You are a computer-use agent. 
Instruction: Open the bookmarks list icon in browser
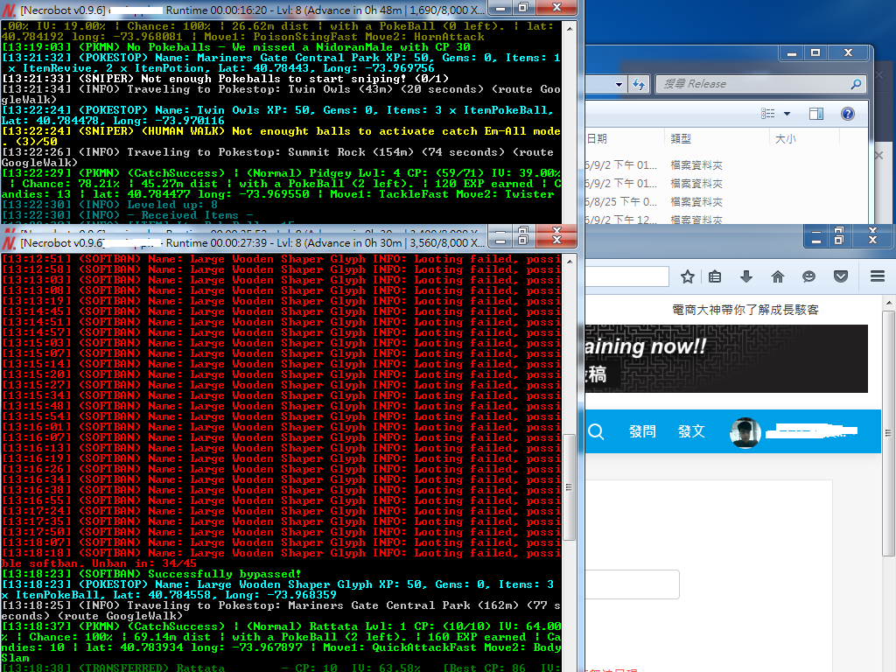coord(715,277)
